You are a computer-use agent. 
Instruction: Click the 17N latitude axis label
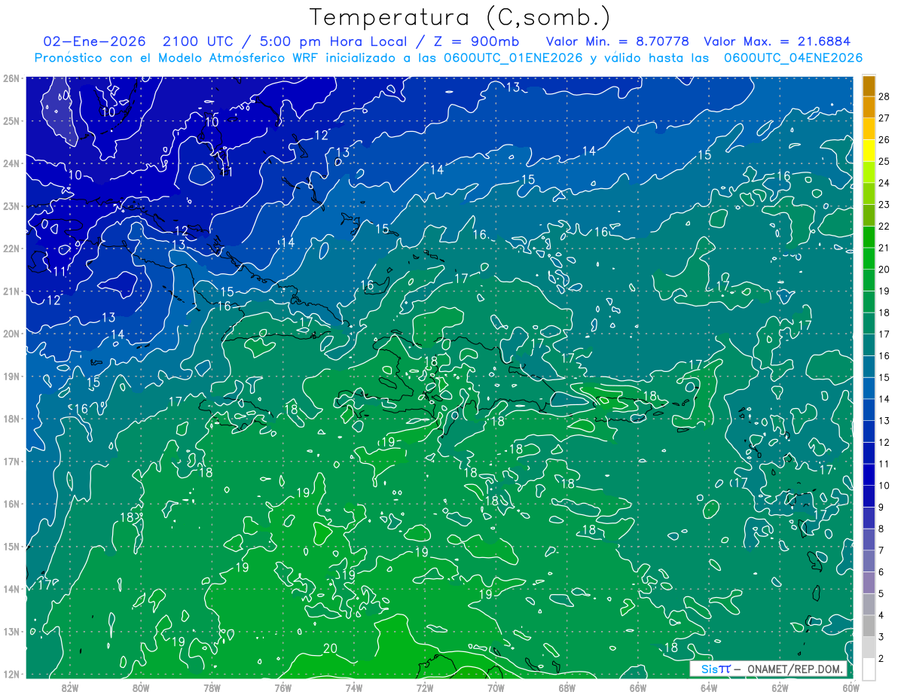pyautogui.click(x=11, y=461)
